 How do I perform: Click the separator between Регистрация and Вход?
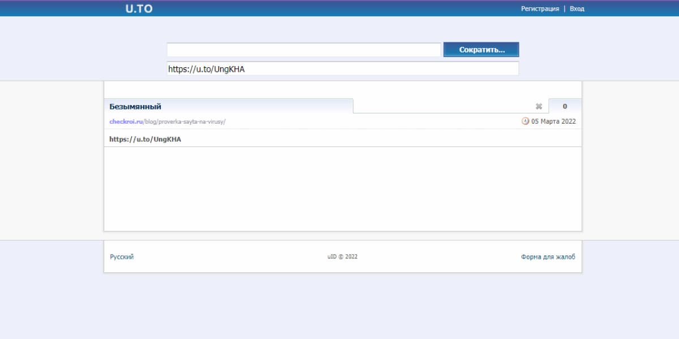pyautogui.click(x=564, y=8)
